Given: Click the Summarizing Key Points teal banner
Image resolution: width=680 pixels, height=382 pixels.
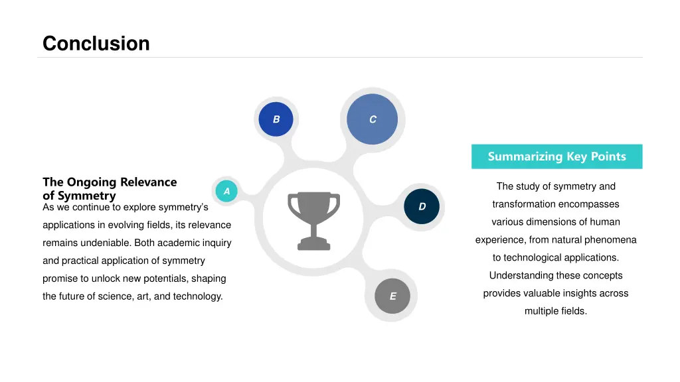Looking at the screenshot, I should tap(557, 157).
